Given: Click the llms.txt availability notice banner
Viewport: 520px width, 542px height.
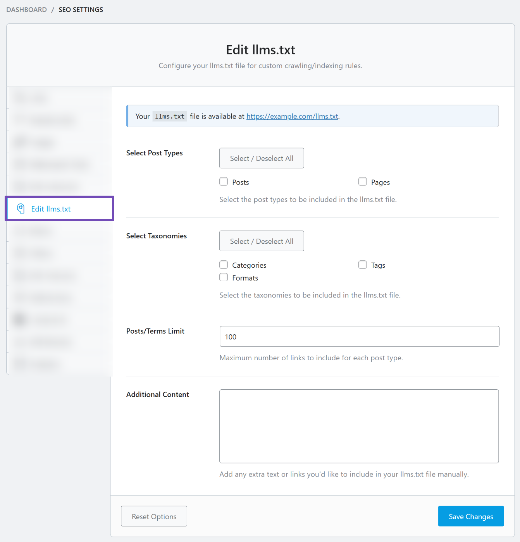Looking at the screenshot, I should (x=312, y=116).
